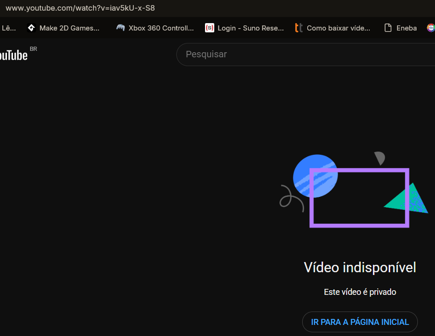
Task: Open the Make 2D Games bookmark
Action: pyautogui.click(x=63, y=28)
